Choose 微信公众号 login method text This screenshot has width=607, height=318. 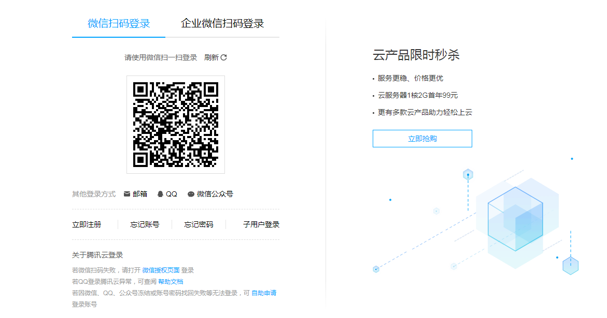tap(215, 194)
